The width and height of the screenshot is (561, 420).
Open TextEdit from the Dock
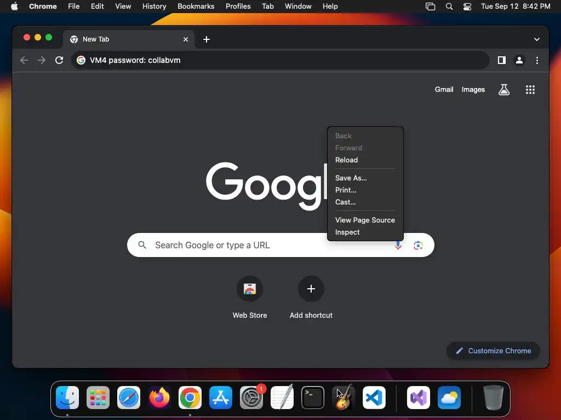tap(282, 398)
